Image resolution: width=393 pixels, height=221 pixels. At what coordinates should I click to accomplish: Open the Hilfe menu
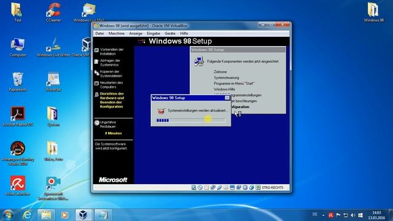point(184,33)
